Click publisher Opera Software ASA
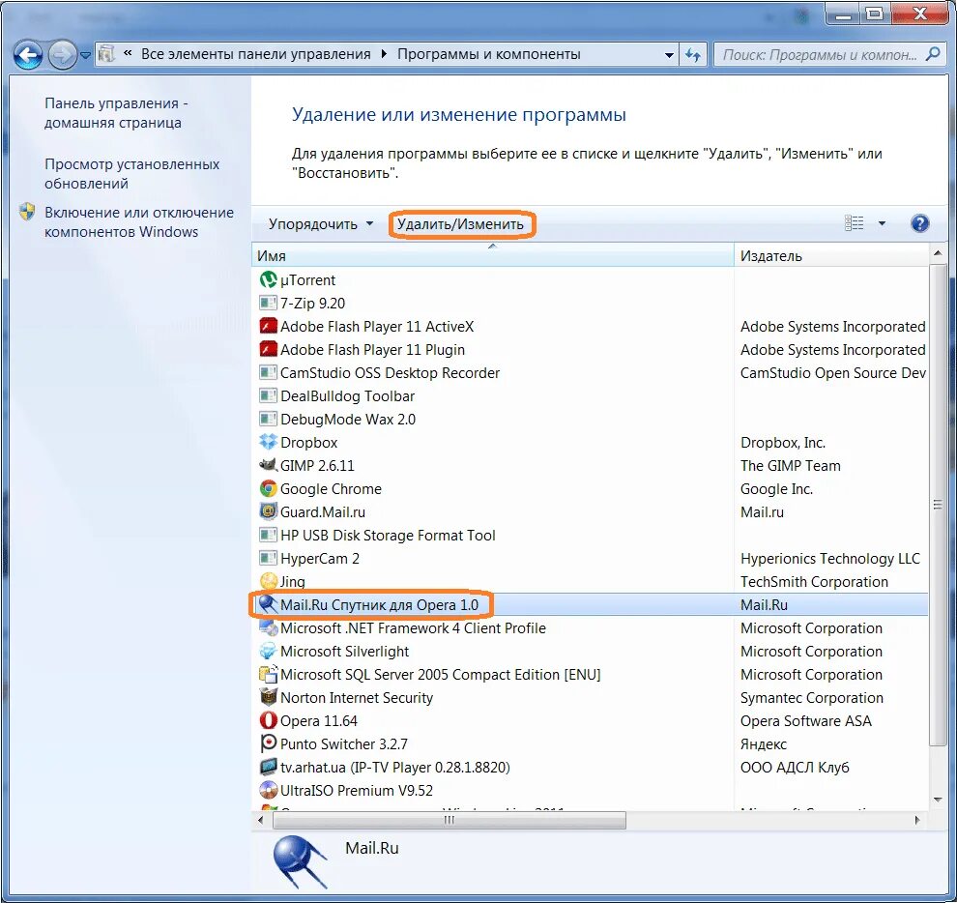This screenshot has width=957, height=903. tap(805, 720)
